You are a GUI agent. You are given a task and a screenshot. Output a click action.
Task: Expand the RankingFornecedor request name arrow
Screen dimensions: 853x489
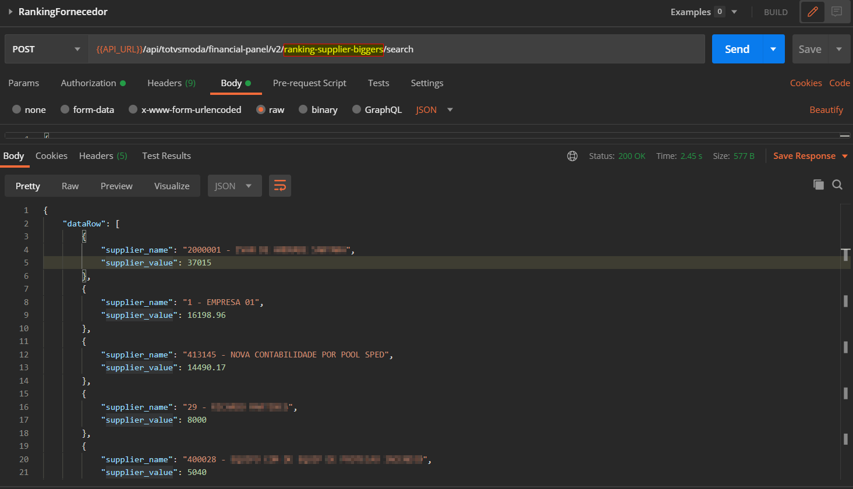coord(10,12)
